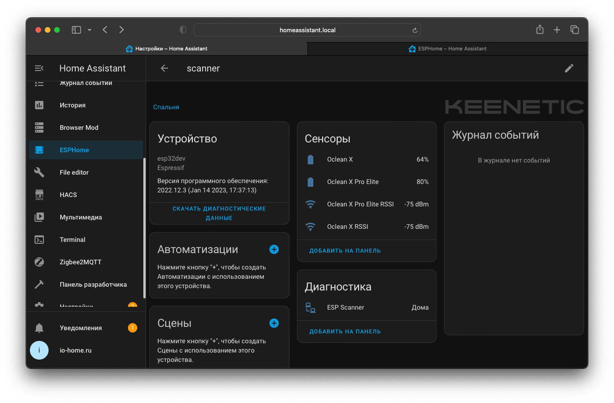This screenshot has width=614, height=403.
Task: Go back using the arrow beside scanner
Action: pos(164,68)
